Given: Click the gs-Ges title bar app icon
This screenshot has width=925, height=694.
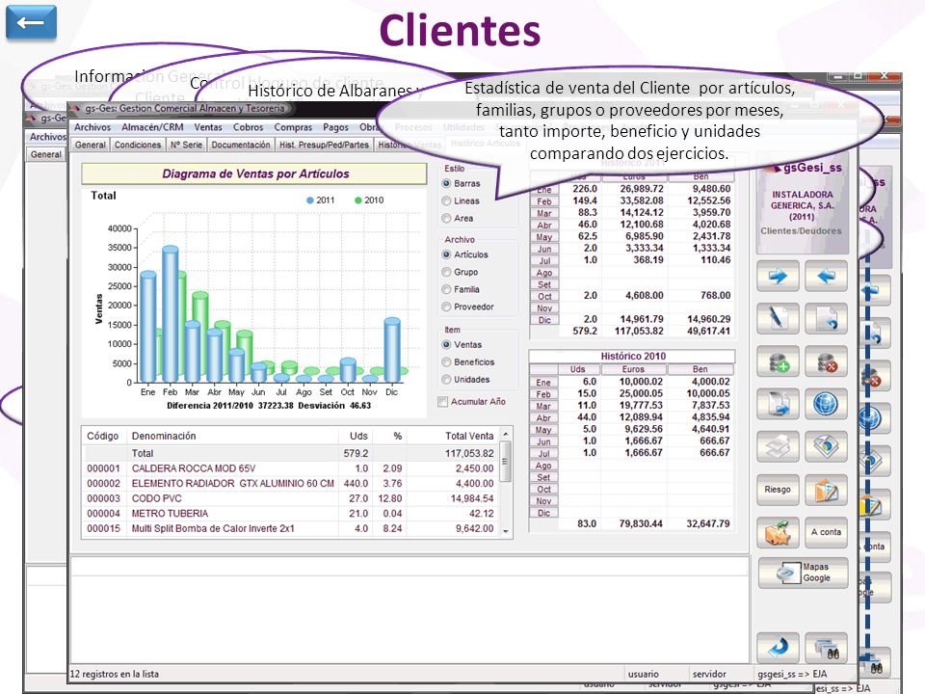Looking at the screenshot, I should [75, 108].
